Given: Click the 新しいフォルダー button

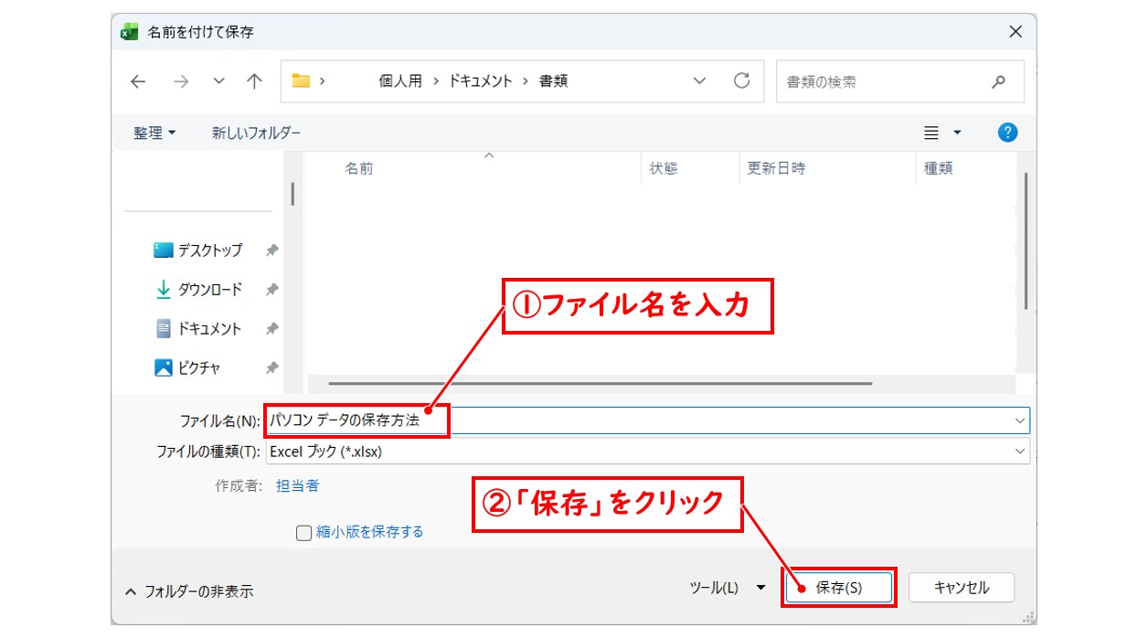Looking at the screenshot, I should 257,133.
